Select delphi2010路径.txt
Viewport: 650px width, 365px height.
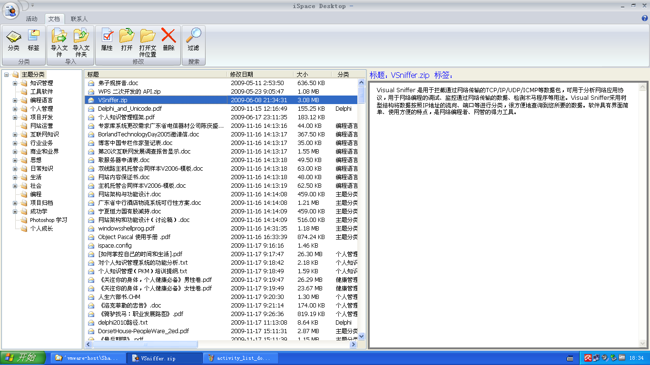click(x=123, y=323)
